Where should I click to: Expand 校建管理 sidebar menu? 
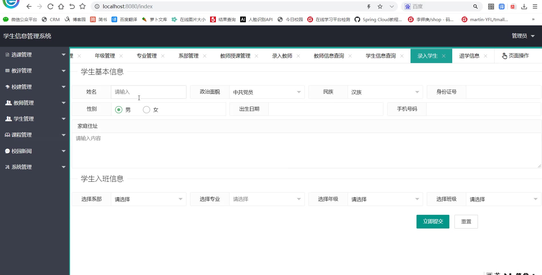[35, 87]
